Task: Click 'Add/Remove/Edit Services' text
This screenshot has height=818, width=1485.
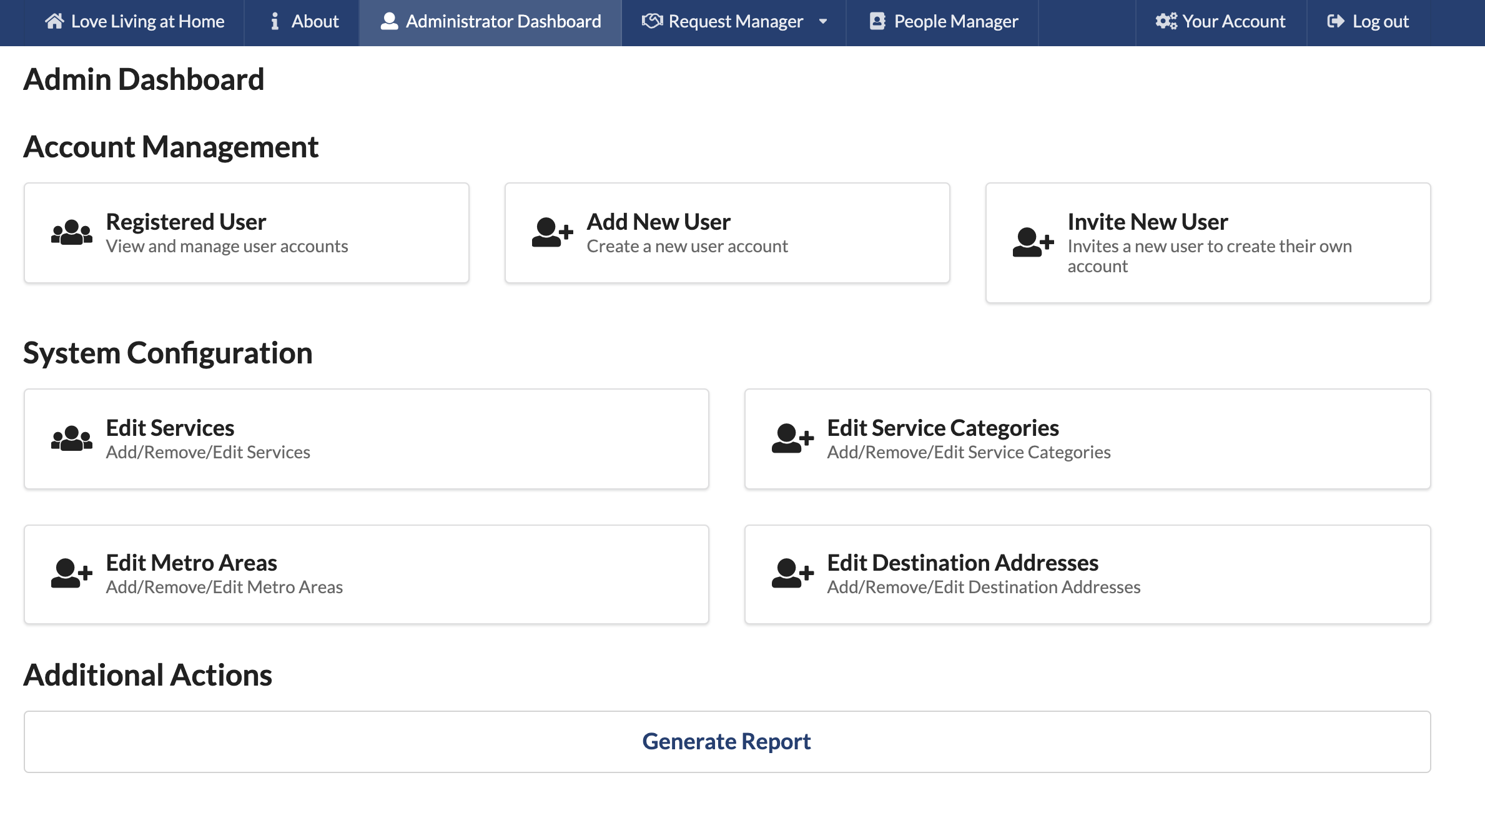Action: pyautogui.click(x=208, y=452)
